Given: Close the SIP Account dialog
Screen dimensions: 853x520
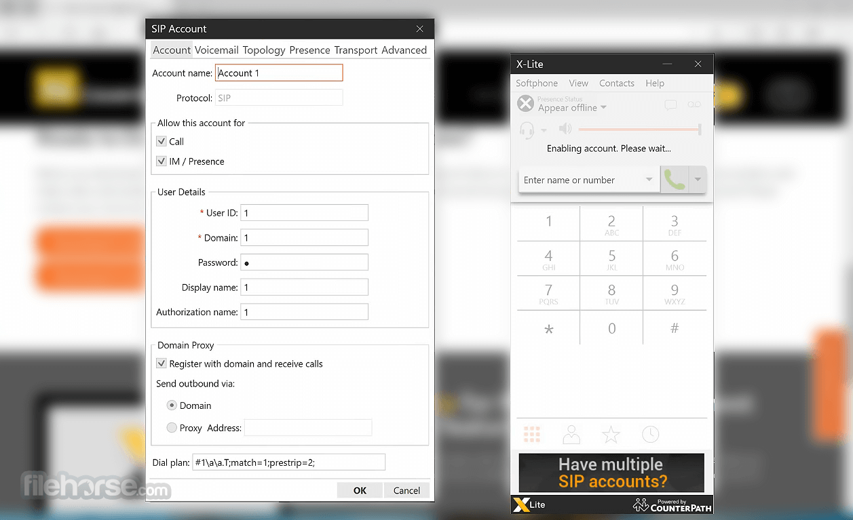Looking at the screenshot, I should (x=420, y=28).
